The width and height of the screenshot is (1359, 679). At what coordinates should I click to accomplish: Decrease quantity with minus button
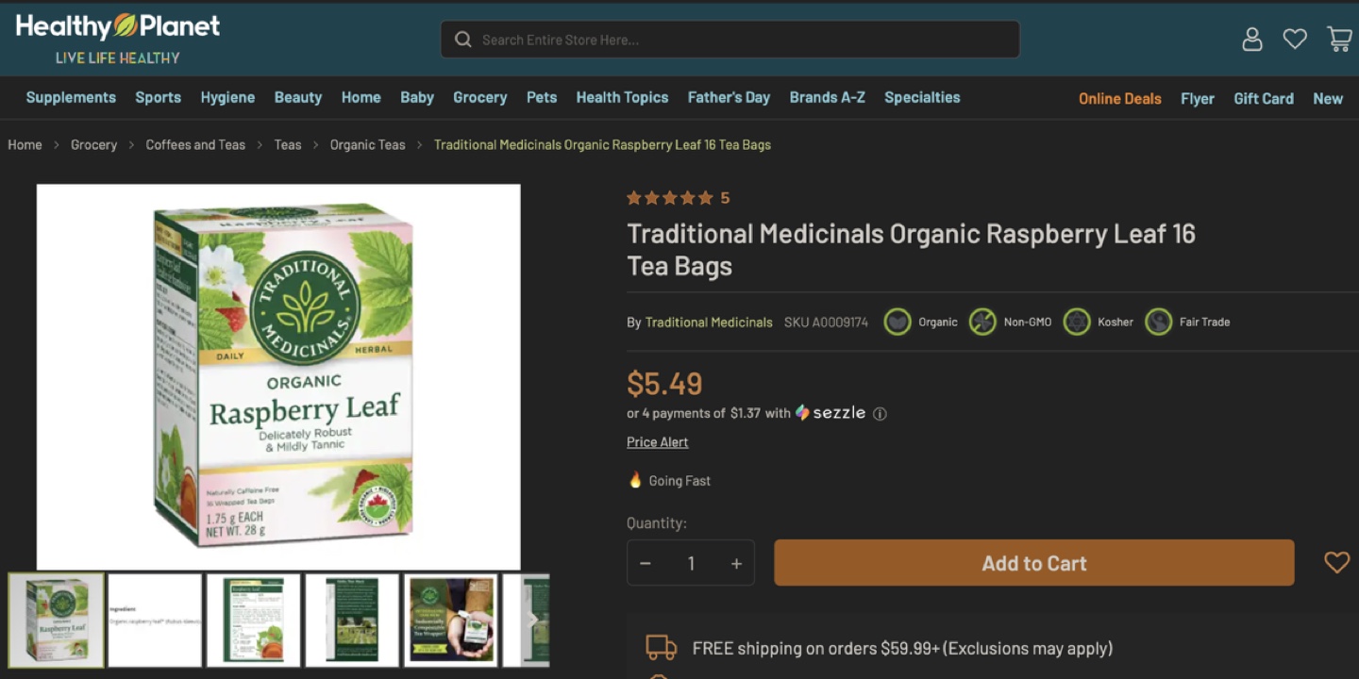pos(646,563)
